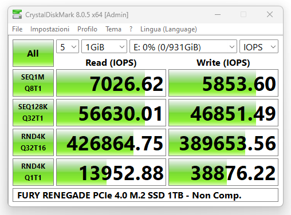Run the SEQ1M Q8T1 test
The image size is (291, 215).
33,83
